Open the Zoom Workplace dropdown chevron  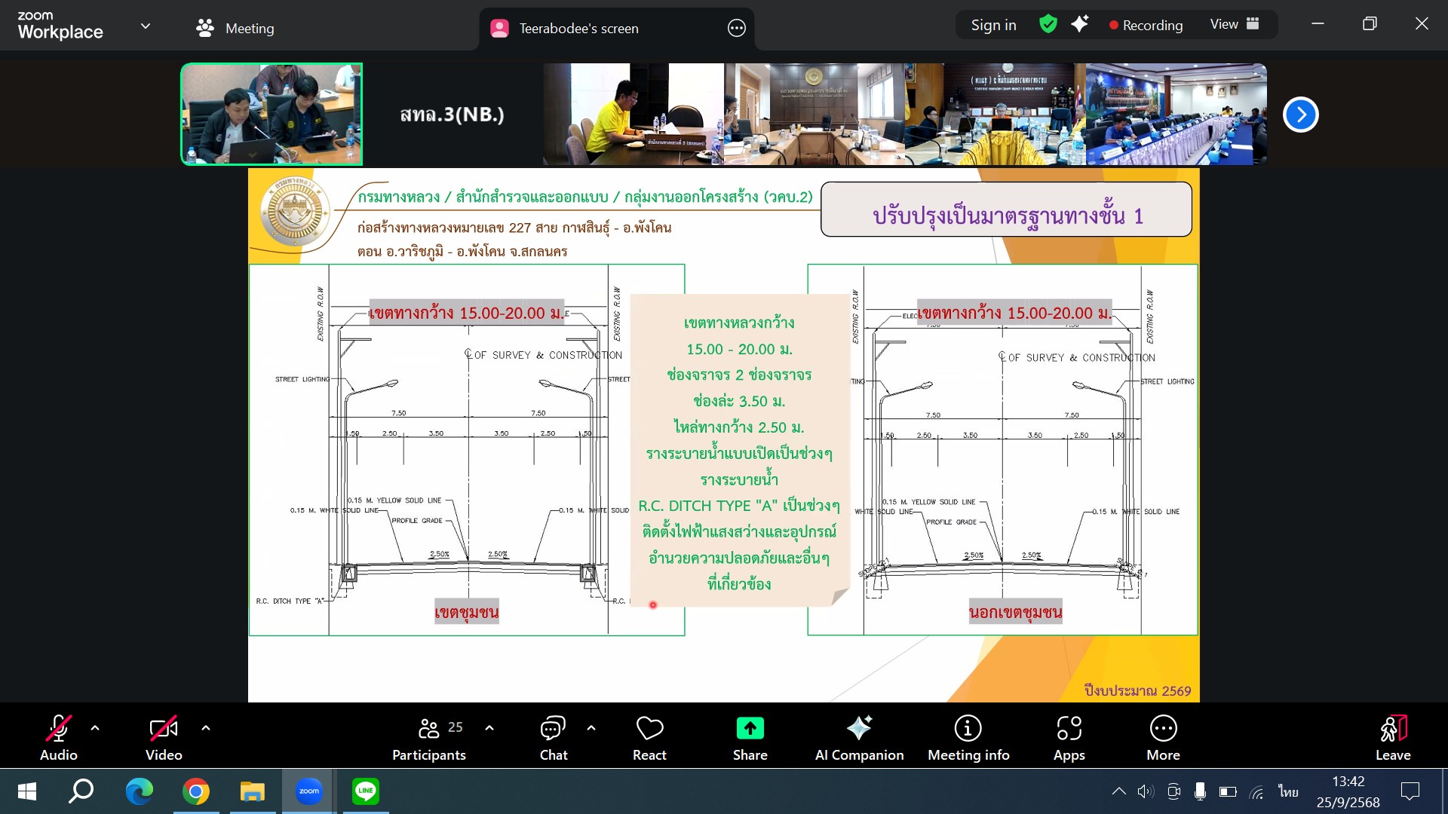click(146, 26)
